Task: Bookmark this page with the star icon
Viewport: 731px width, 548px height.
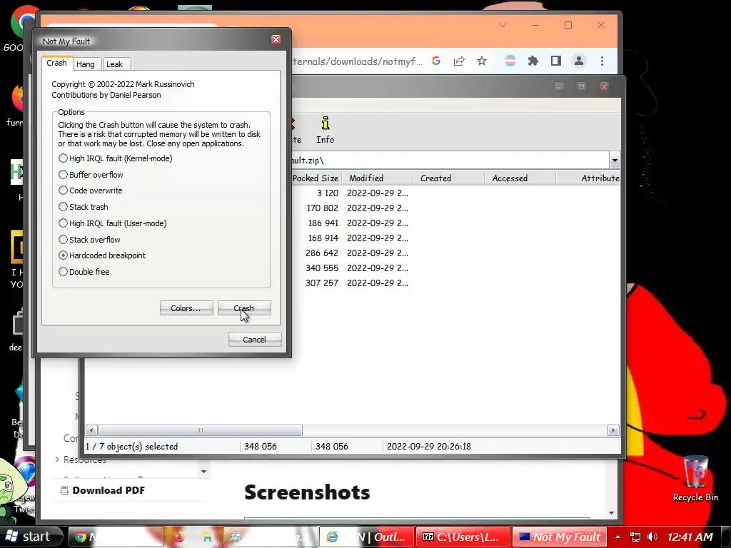Action: click(482, 61)
